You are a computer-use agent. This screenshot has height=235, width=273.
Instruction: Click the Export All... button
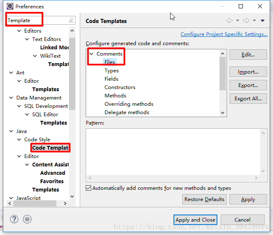[x=248, y=99]
